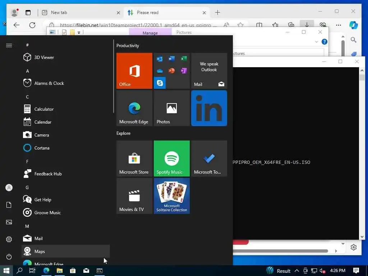Open Edge tab actions menu
Screen dimensions: 368x276
click(28, 13)
